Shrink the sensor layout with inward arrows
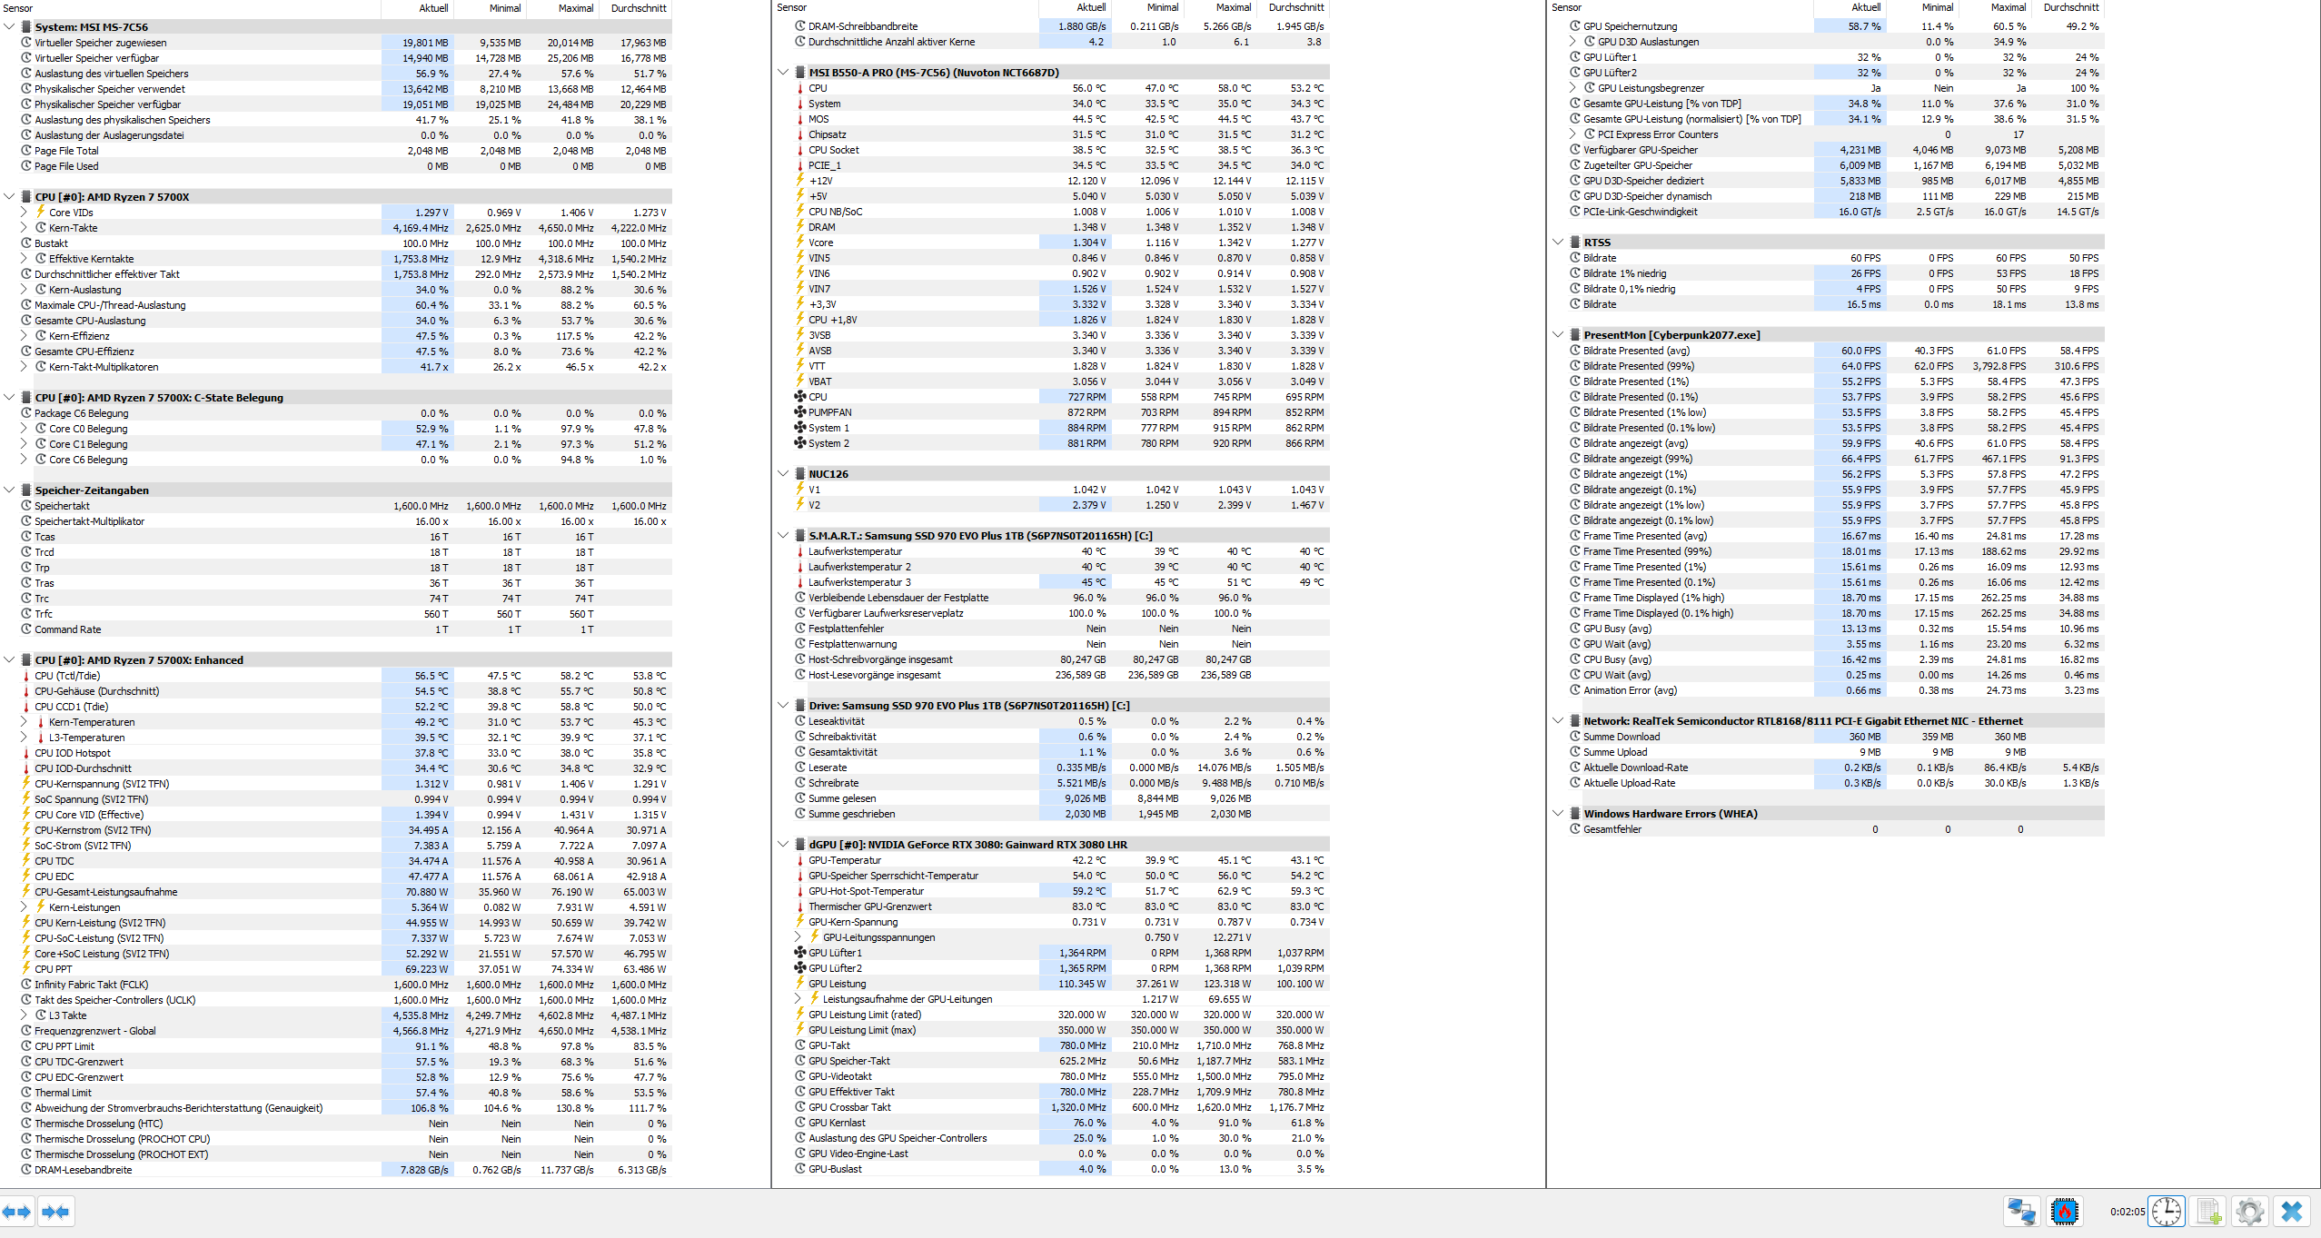This screenshot has height=1238, width=2321. point(55,1212)
